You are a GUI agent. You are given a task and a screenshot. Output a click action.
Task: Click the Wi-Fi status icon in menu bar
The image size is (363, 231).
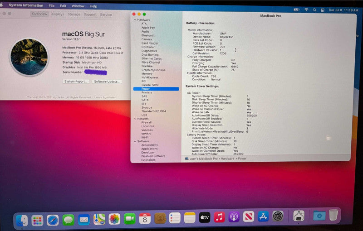point(306,10)
